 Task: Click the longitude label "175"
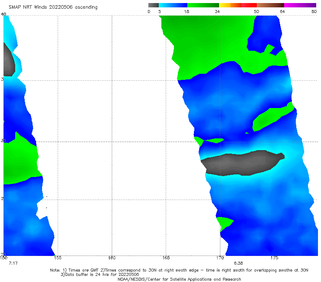tap(274, 258)
